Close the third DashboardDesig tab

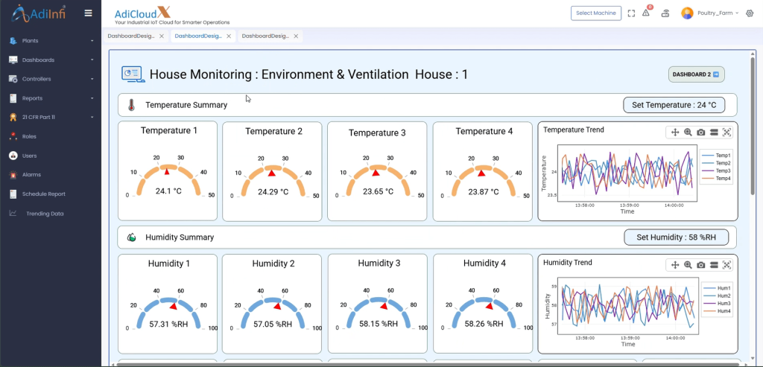click(296, 36)
